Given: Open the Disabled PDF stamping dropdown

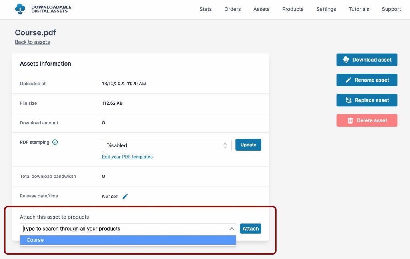Looking at the screenshot, I should (167, 145).
